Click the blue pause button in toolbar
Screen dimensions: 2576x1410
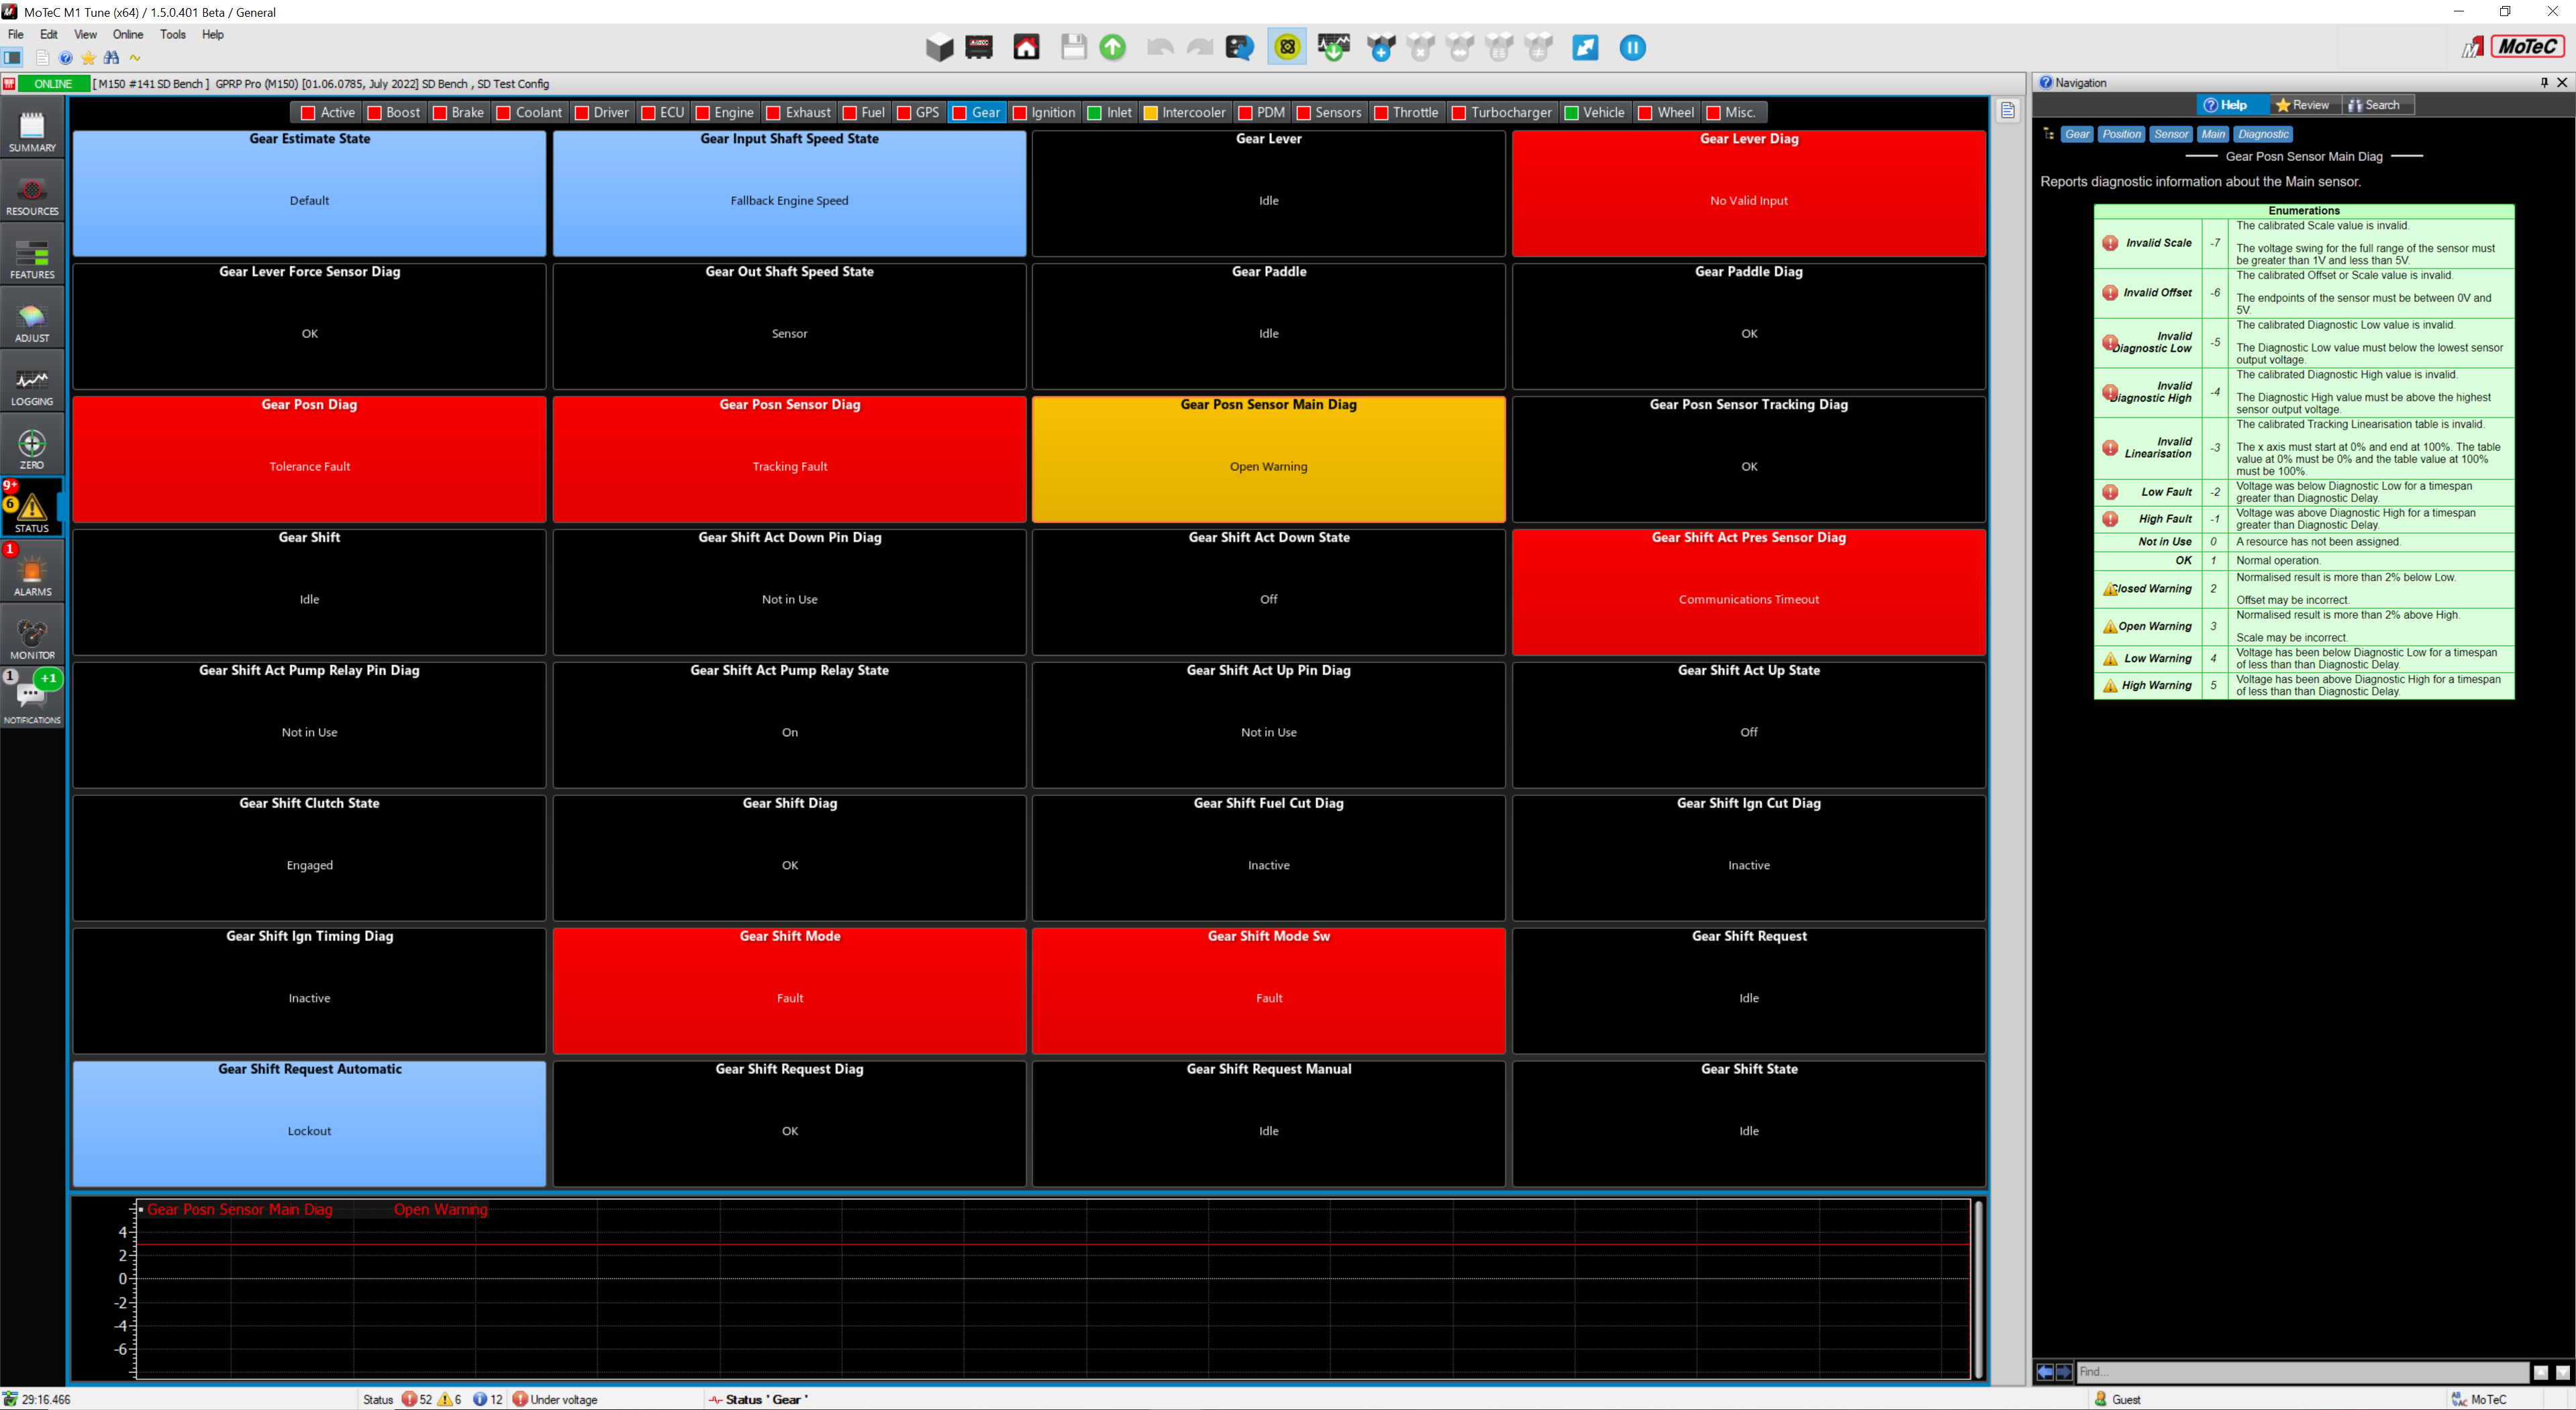1632,47
